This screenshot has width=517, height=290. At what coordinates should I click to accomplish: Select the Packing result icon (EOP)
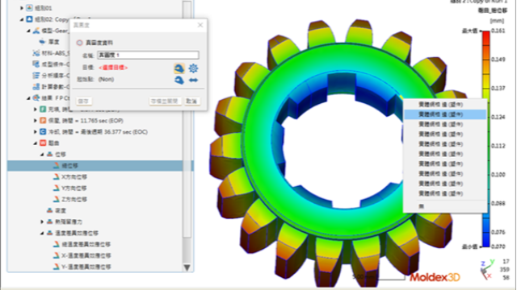click(x=43, y=121)
